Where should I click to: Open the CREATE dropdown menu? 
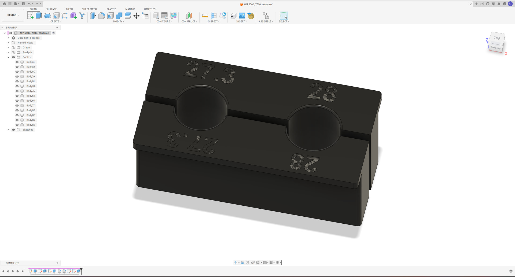[56, 21]
